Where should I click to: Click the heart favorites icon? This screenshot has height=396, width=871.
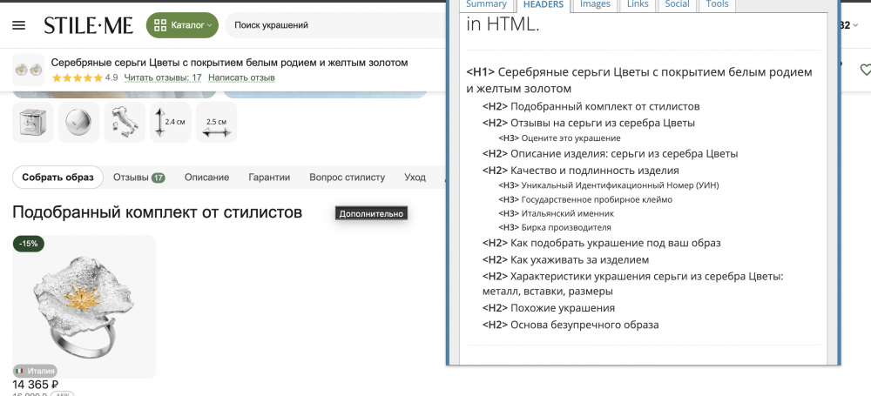point(865,70)
